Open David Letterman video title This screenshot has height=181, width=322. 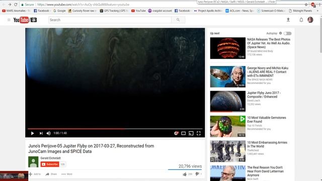[265, 171]
